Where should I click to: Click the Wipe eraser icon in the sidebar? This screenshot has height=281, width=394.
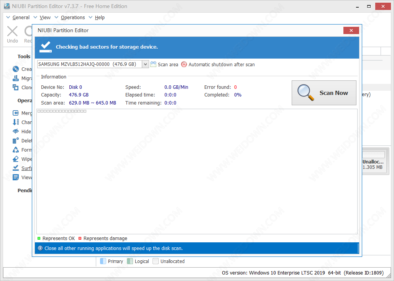point(16,159)
